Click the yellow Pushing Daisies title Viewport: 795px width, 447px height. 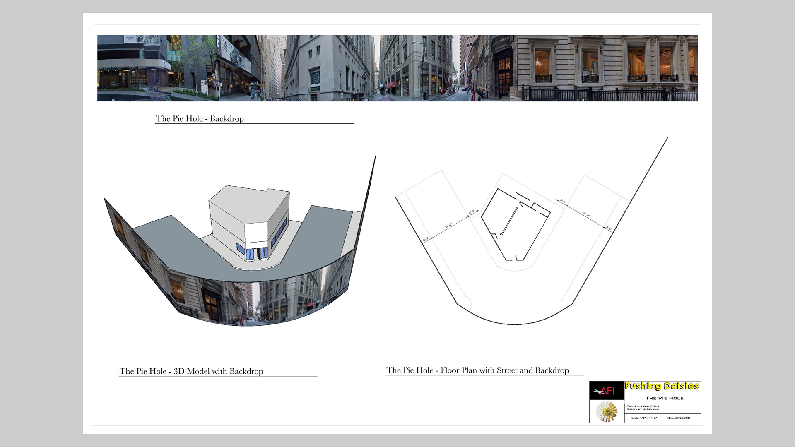661,386
